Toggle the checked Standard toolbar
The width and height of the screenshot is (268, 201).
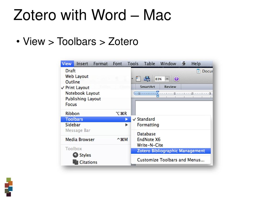point(171,119)
